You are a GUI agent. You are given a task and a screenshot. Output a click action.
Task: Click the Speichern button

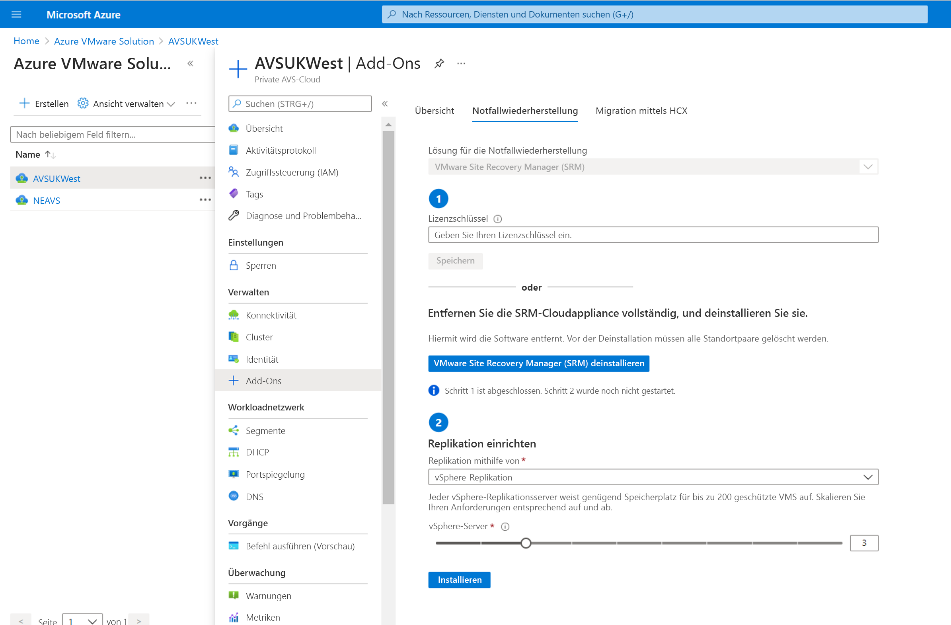click(455, 261)
